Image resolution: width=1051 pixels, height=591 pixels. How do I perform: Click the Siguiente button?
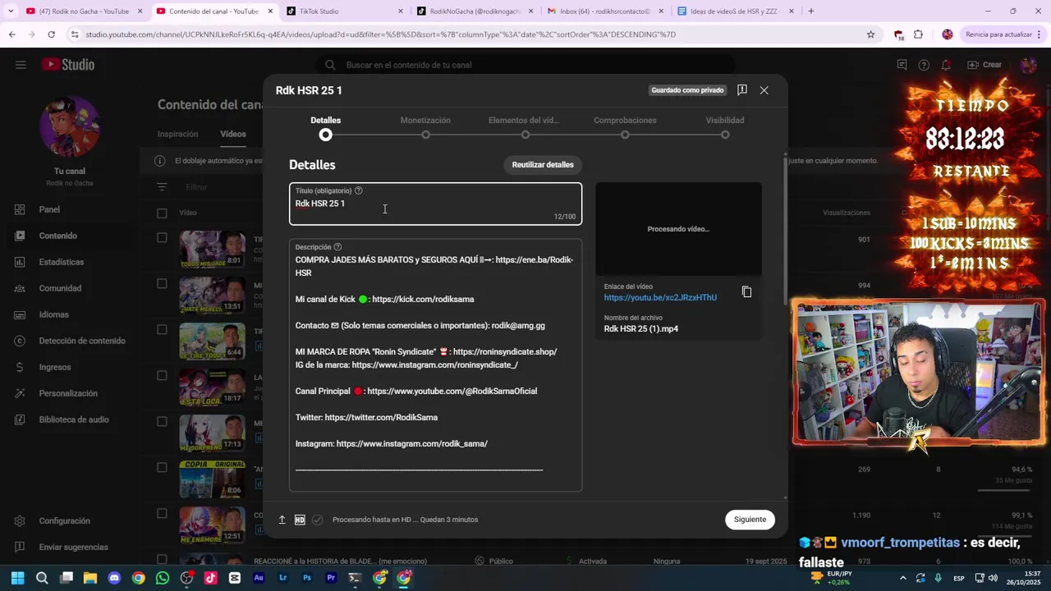coord(750,520)
